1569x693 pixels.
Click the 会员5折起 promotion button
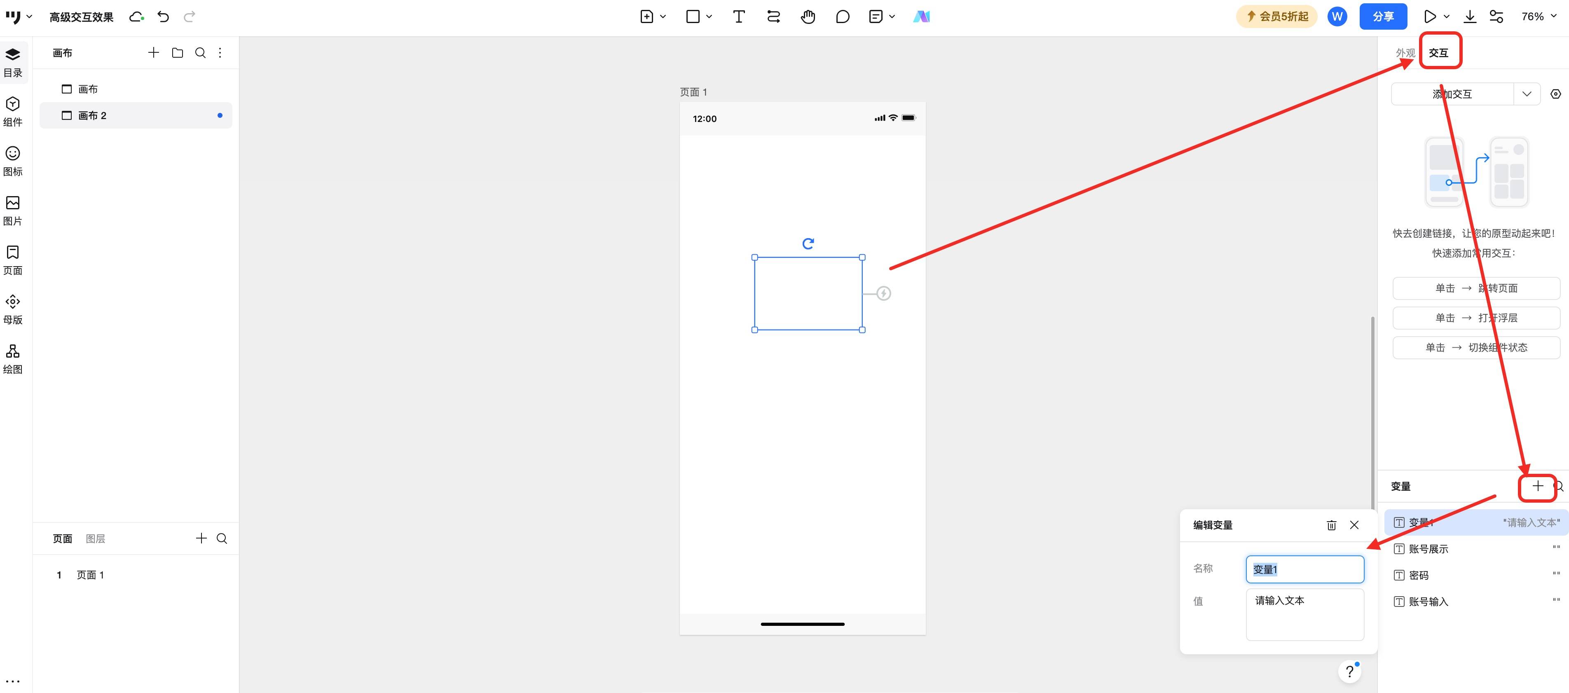(x=1276, y=16)
